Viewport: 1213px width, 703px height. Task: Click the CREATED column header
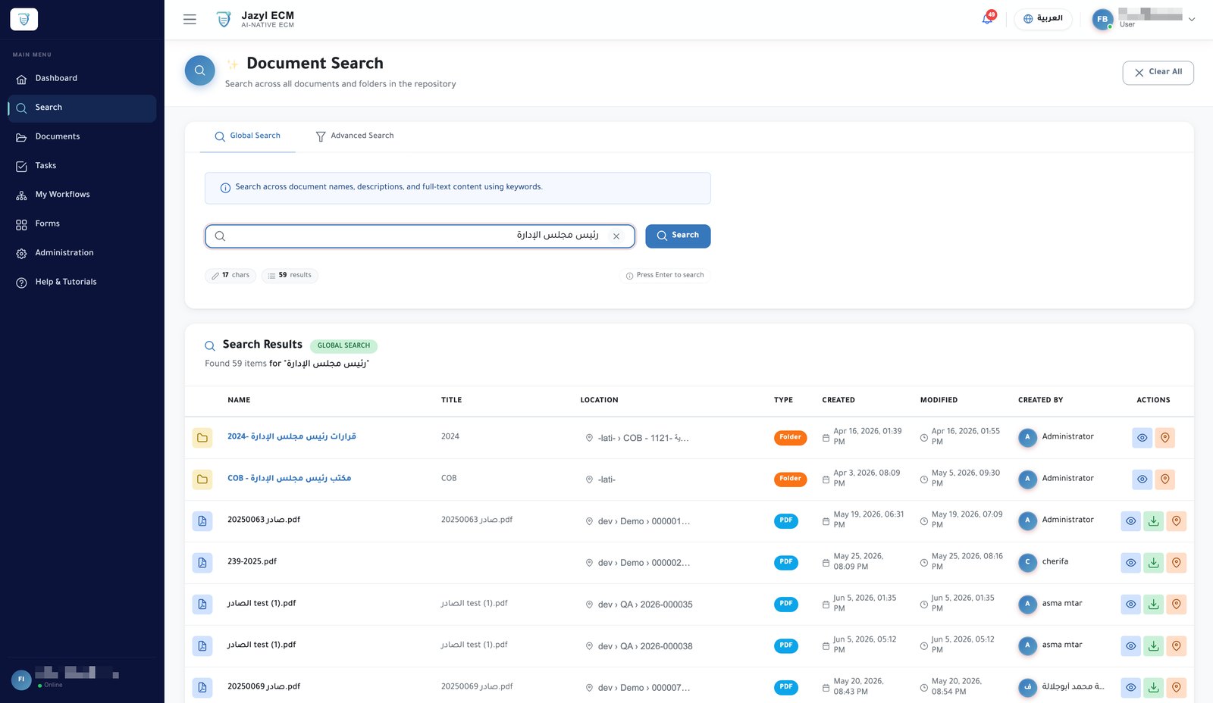pyautogui.click(x=838, y=401)
